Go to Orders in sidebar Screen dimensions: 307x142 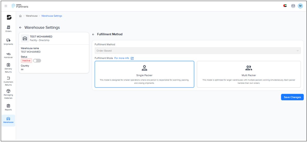pyautogui.click(x=8, y=29)
